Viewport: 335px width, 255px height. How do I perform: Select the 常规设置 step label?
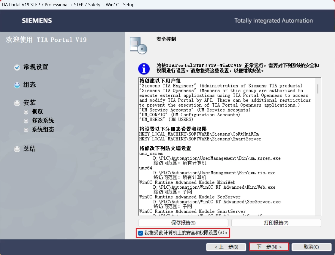(x=36, y=67)
